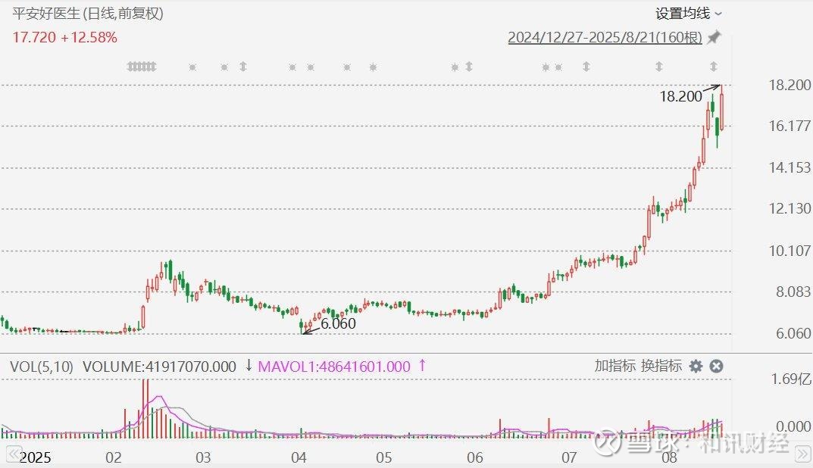This screenshot has height=468, width=813.
Task: Click the 03 month label on the axis
Action: (x=203, y=457)
